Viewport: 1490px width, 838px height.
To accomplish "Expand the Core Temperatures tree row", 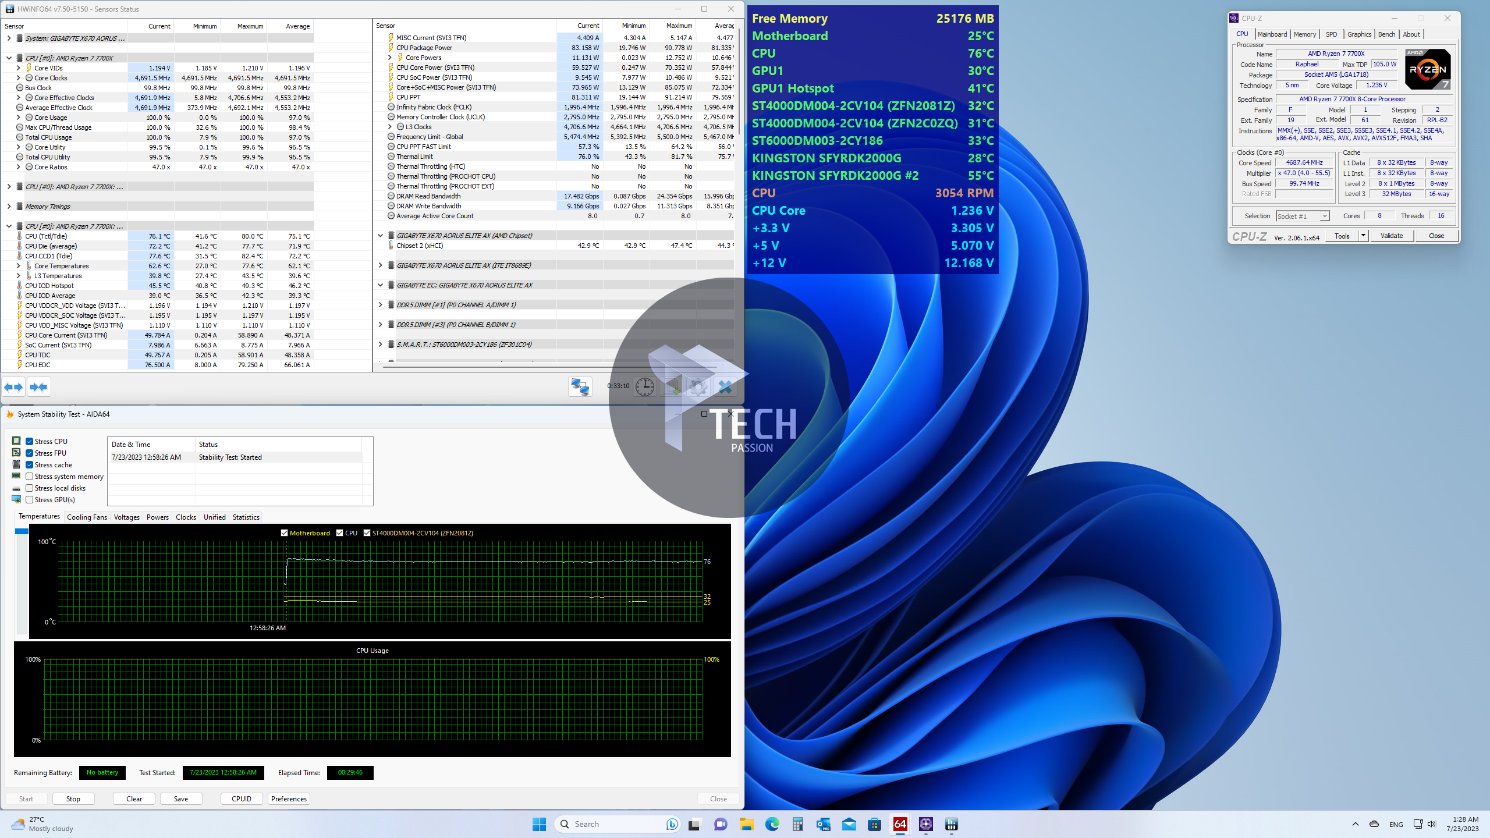I will pos(18,266).
